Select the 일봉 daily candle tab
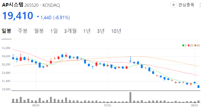This screenshot has height=108, width=203. point(7,31)
